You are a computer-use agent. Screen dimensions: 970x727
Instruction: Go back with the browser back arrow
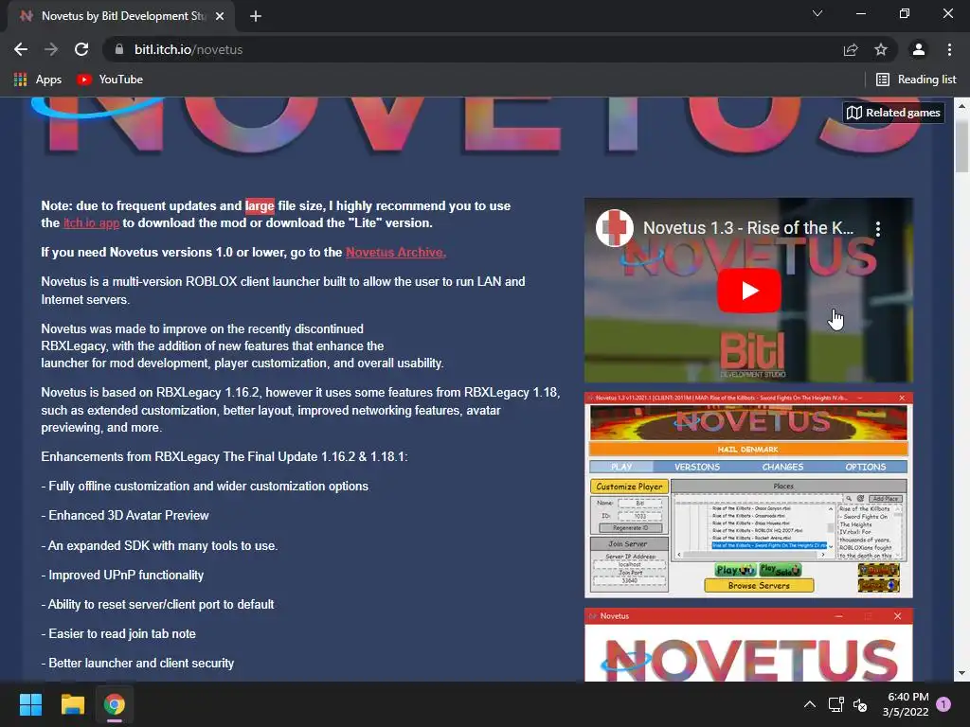tap(21, 49)
